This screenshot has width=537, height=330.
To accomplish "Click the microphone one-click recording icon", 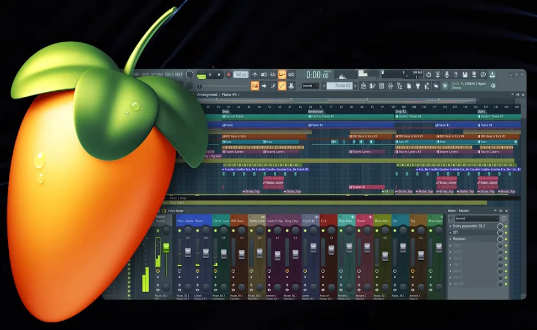I will pos(447,75).
